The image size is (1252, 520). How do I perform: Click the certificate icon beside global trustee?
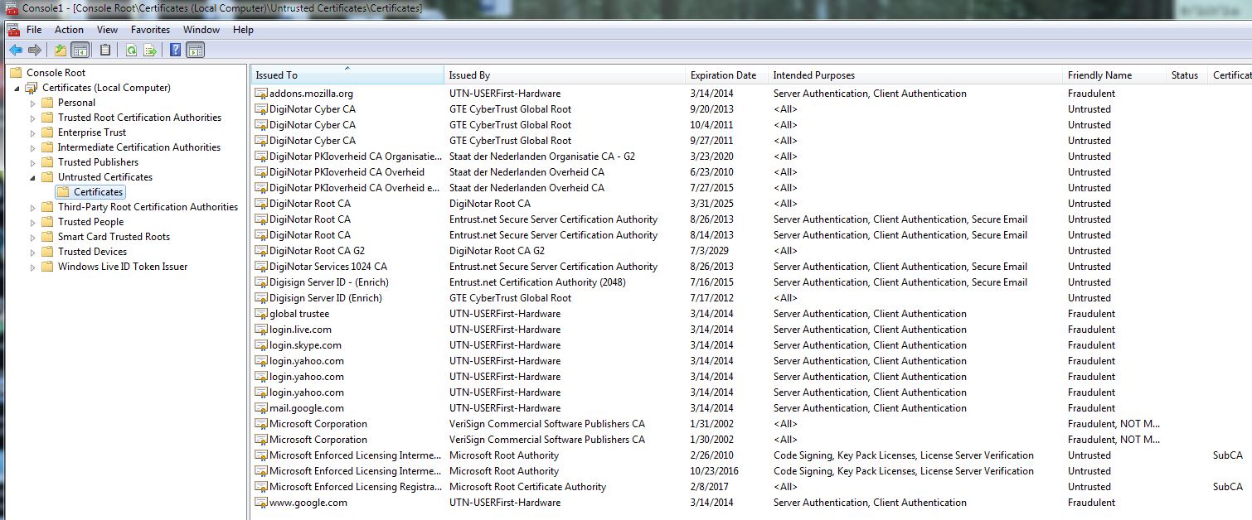click(261, 314)
